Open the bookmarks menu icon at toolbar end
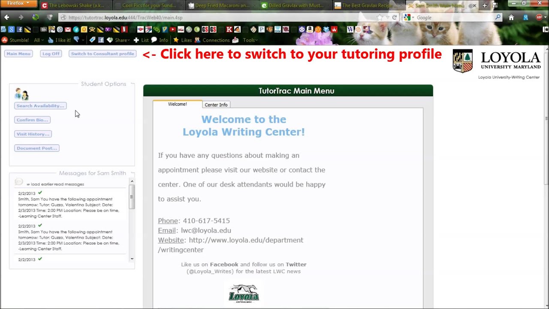This screenshot has width=549, height=309. [x=546, y=29]
